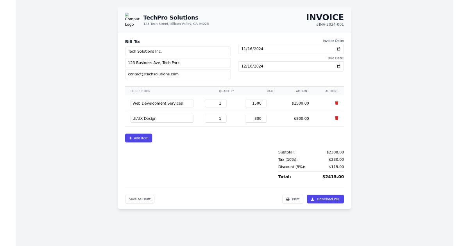
Task: Print the invoice
Action: tap(292, 199)
